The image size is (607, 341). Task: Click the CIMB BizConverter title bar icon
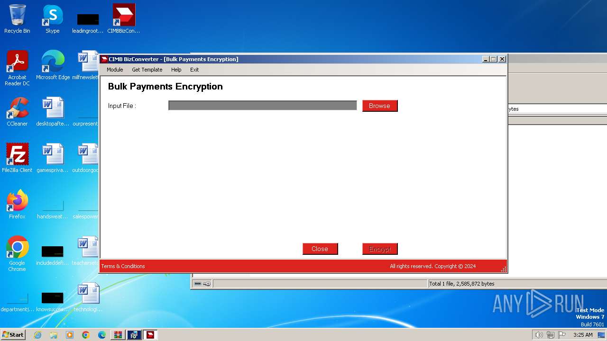[x=104, y=59]
